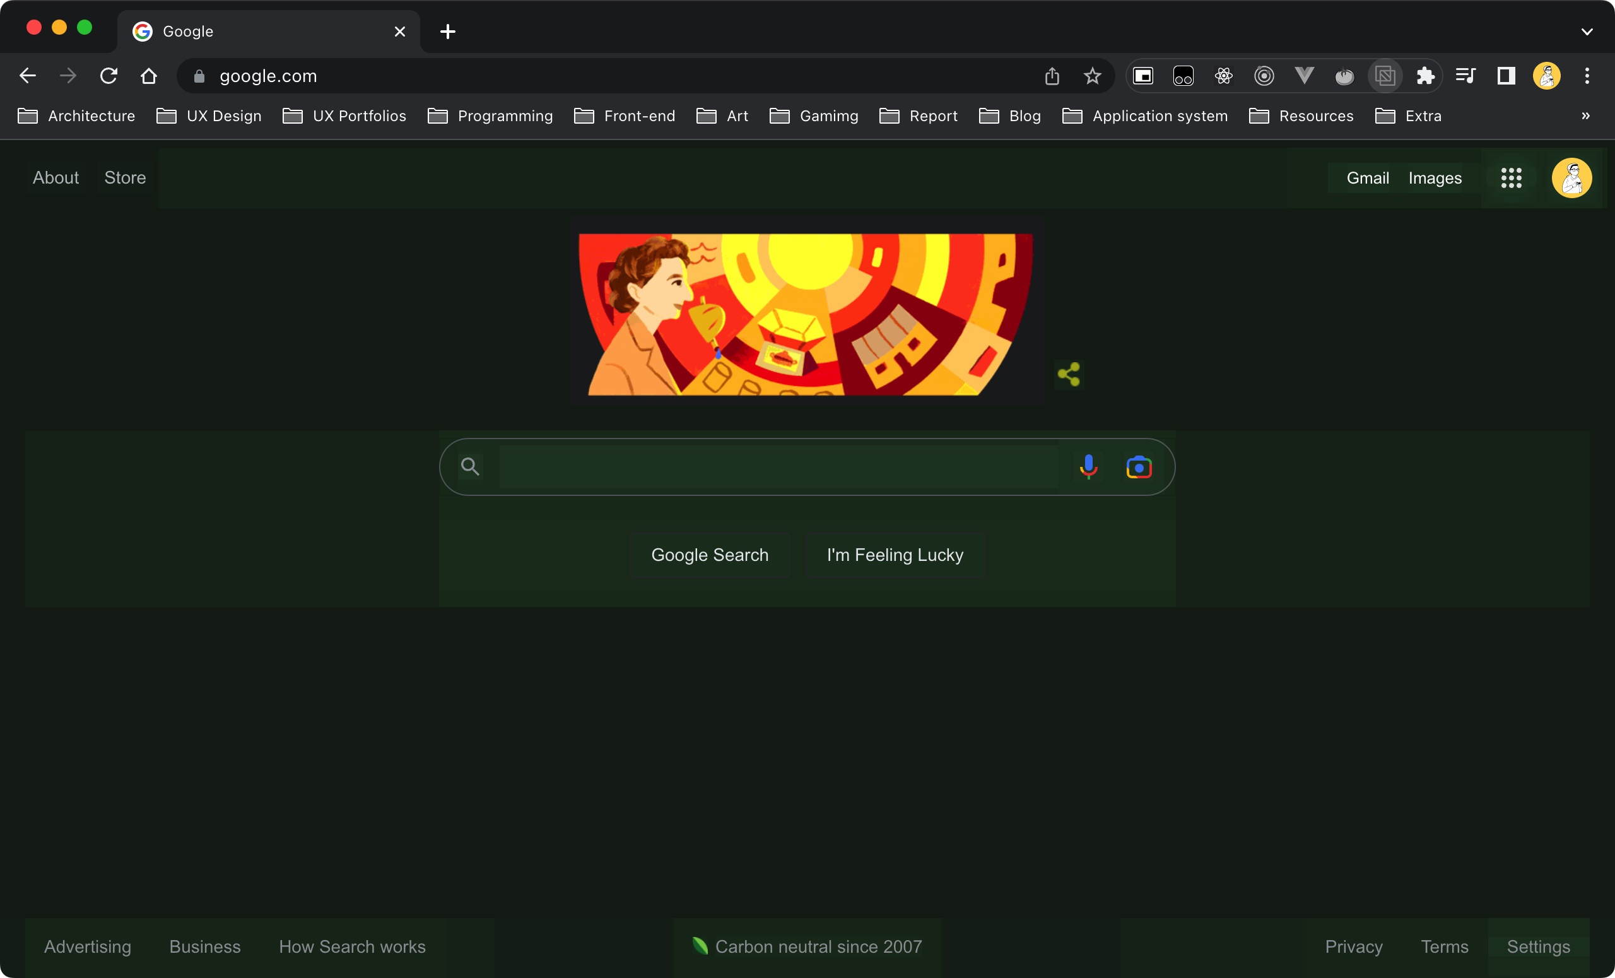The image size is (1615, 978).
Task: Open the tomato Pomodoro timer extension
Action: click(1345, 75)
